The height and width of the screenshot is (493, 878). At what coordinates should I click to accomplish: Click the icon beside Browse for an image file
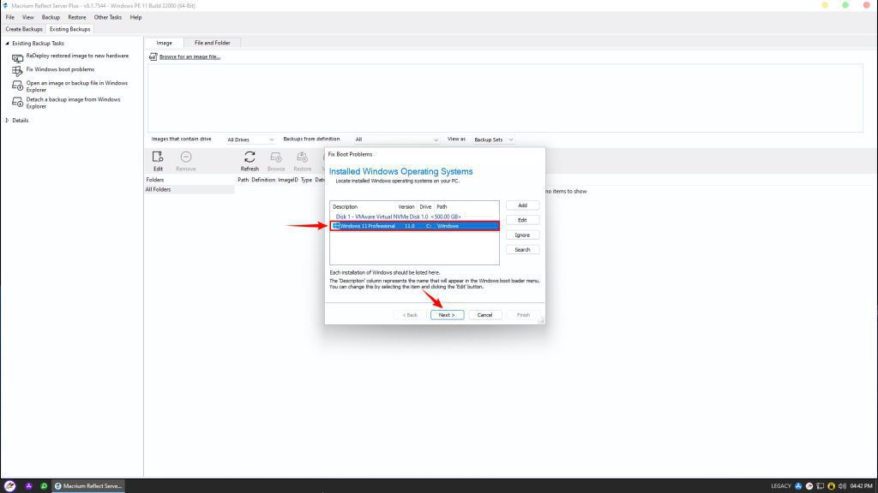coord(153,56)
